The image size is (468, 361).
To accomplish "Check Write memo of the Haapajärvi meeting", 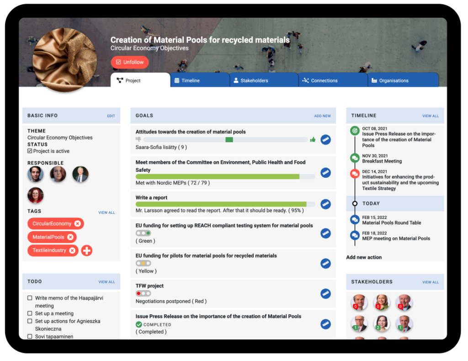I will [x=30, y=298].
